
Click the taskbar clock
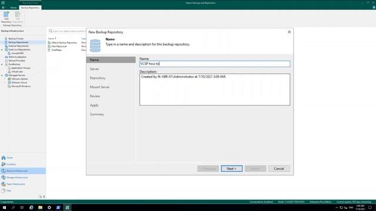tap(360, 207)
